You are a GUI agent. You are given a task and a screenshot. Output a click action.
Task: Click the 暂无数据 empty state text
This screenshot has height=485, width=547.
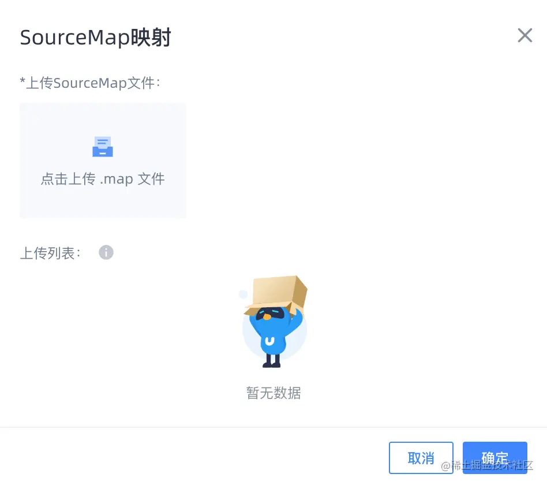pos(273,393)
